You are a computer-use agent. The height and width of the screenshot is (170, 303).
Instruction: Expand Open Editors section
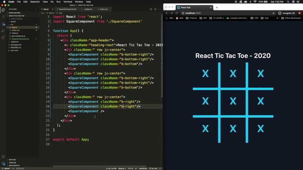[x=22, y=13]
